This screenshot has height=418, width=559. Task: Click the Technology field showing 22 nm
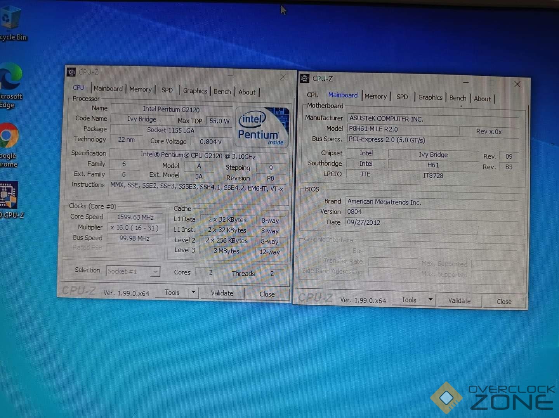click(127, 140)
